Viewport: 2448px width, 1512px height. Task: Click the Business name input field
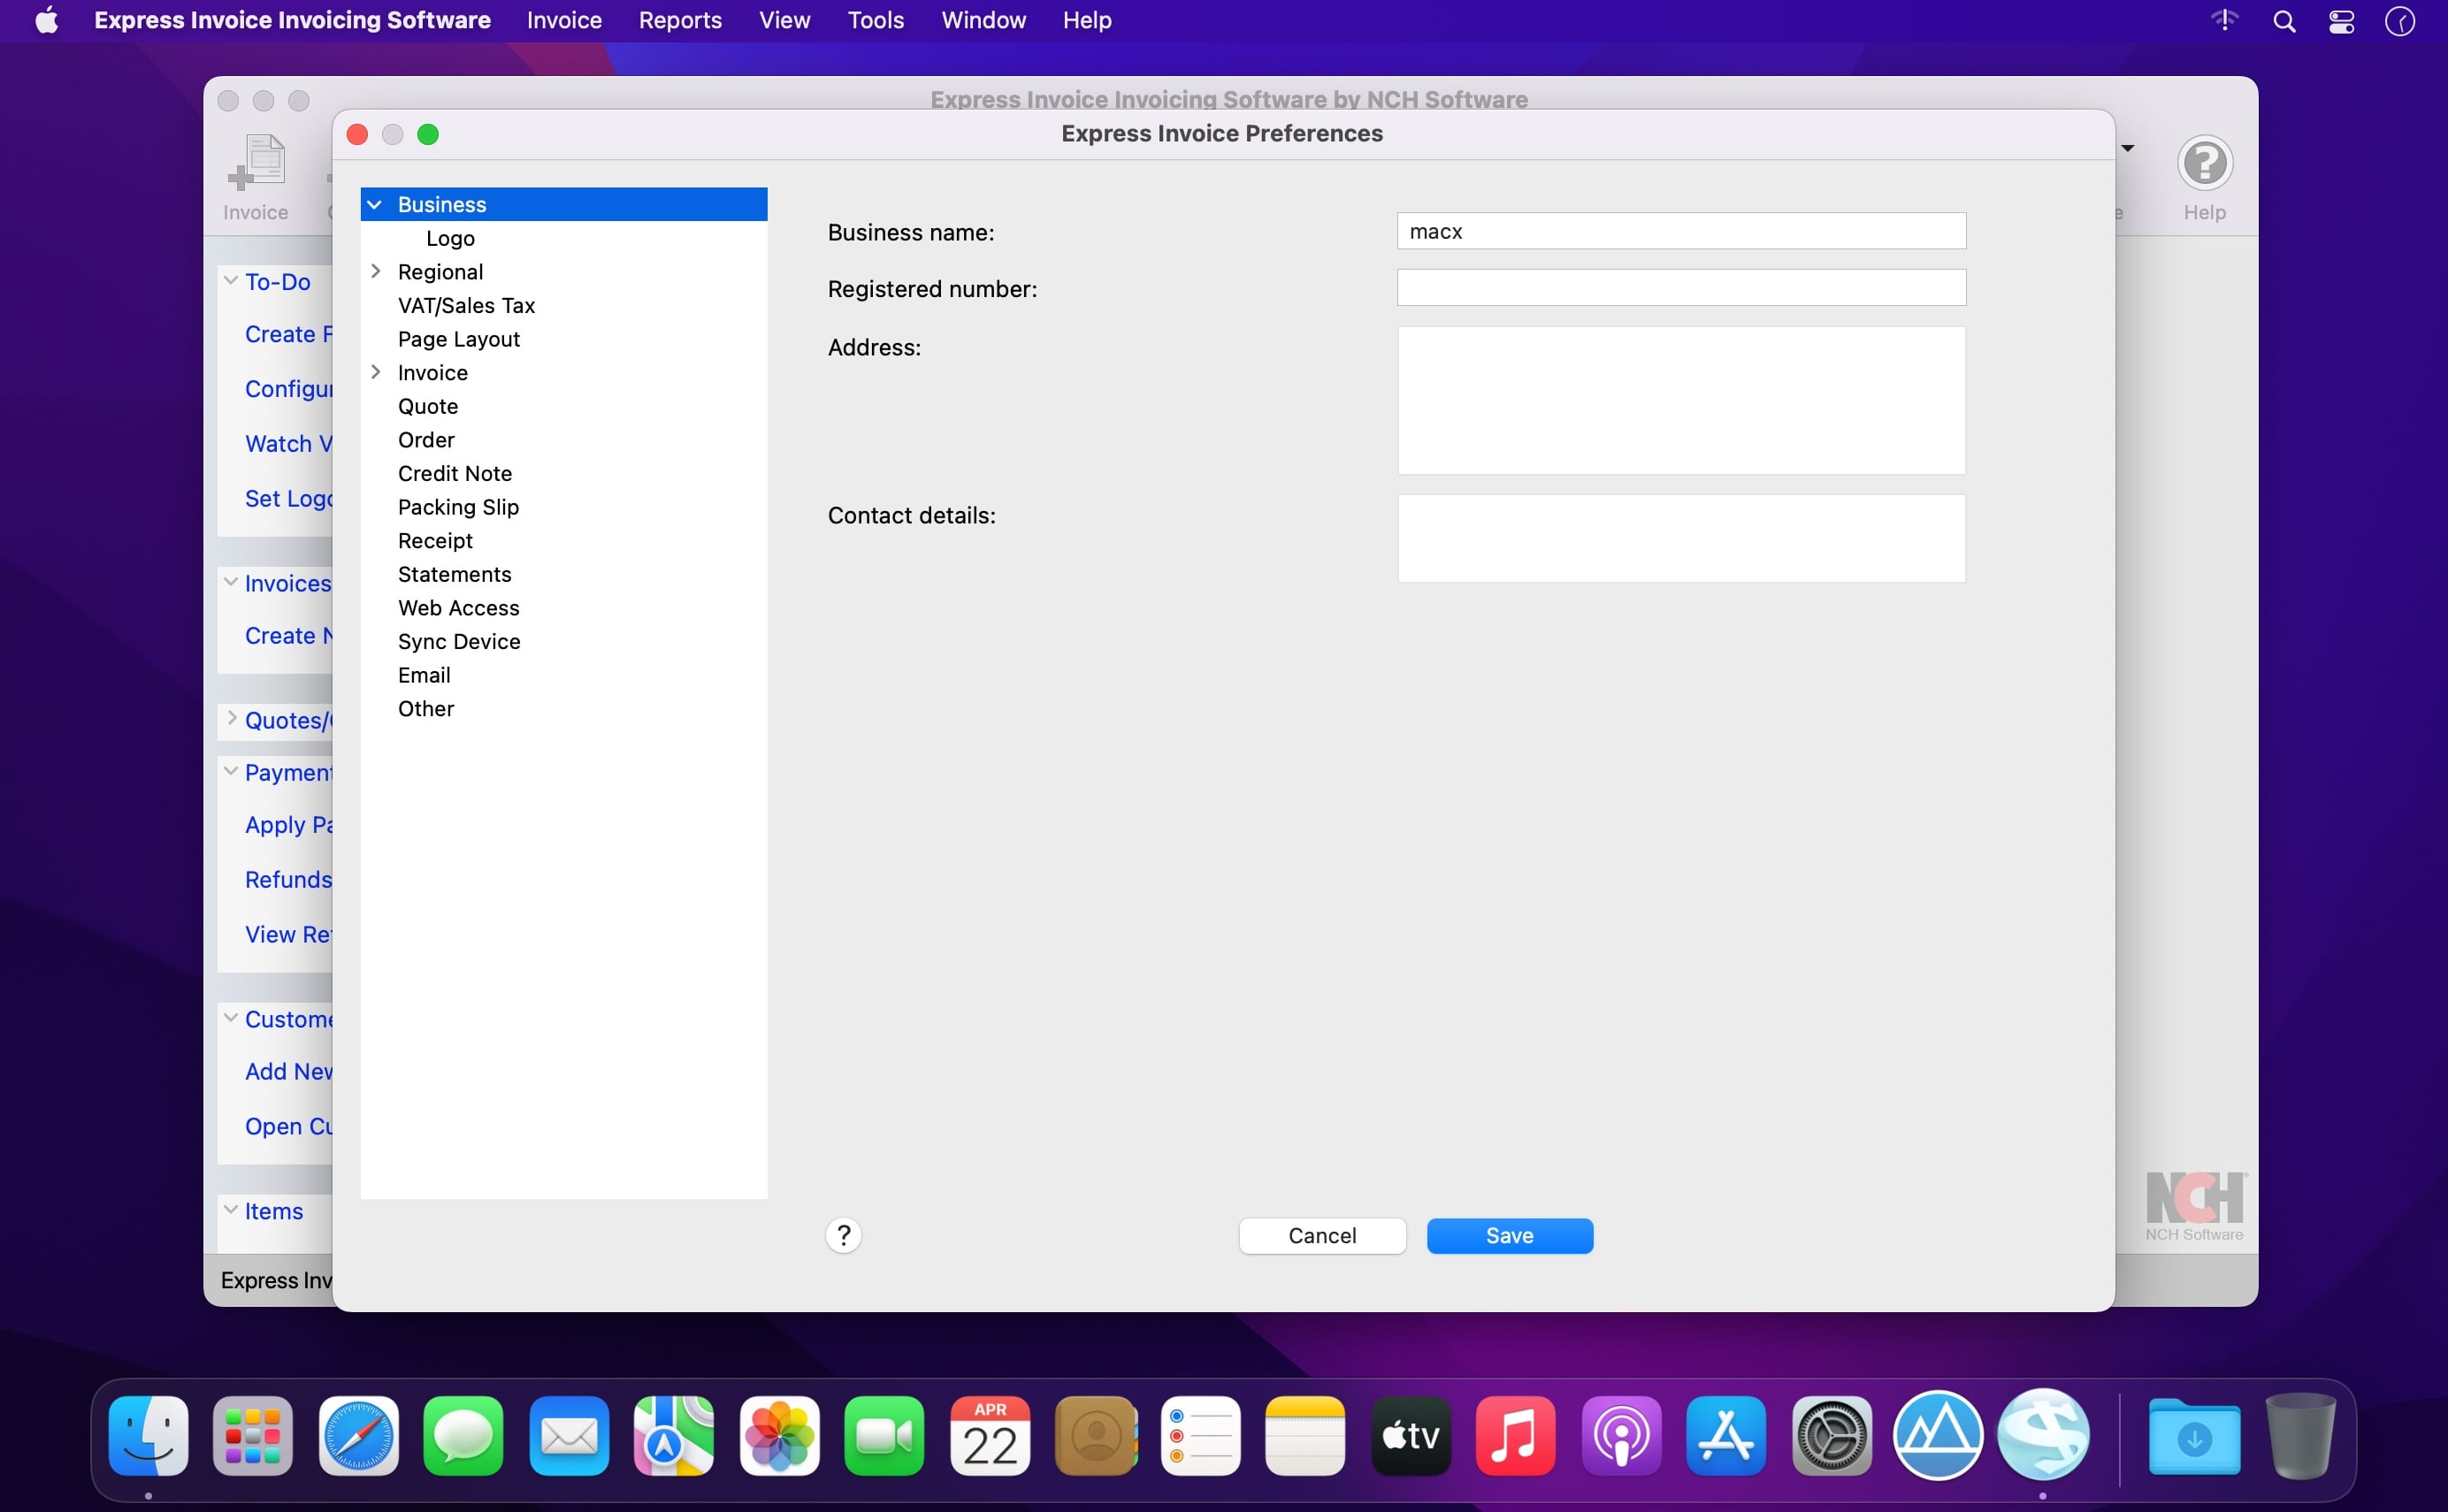(x=1681, y=231)
